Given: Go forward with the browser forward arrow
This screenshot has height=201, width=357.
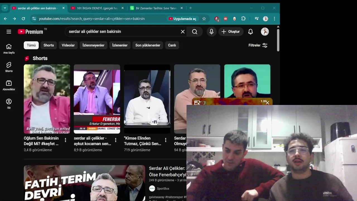Looking at the screenshot, I should 14,19.
